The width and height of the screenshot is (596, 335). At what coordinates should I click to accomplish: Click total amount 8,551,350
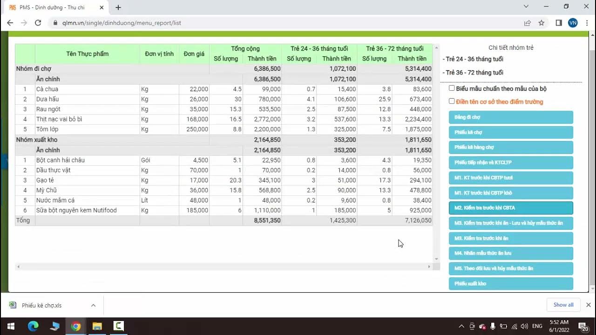coord(267,221)
